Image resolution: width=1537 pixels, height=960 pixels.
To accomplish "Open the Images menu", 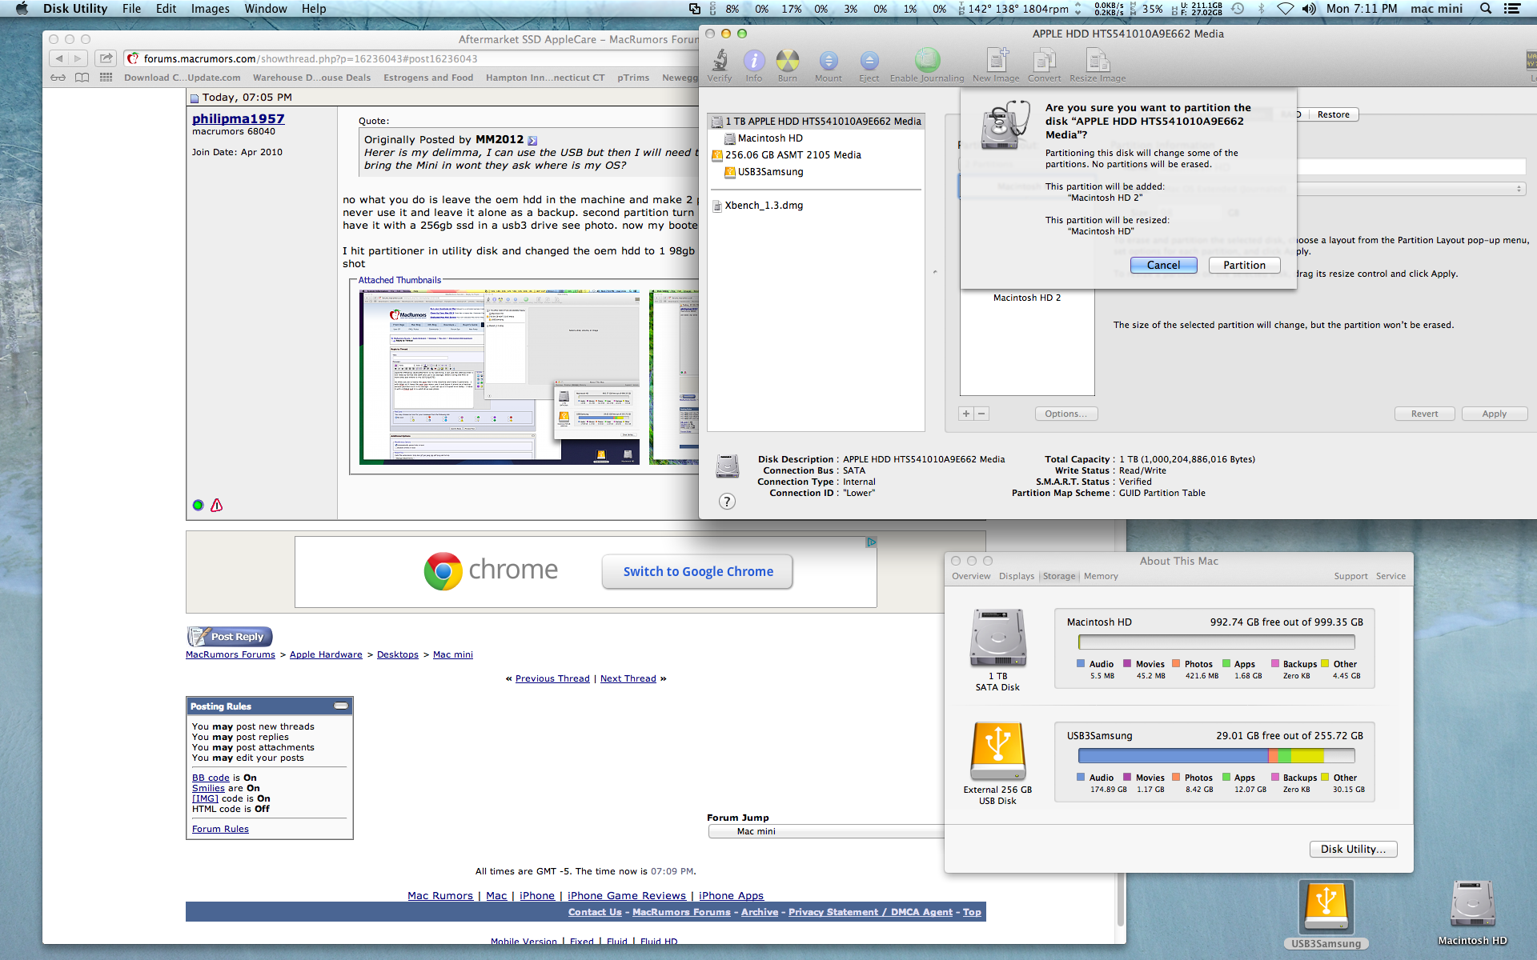I will (210, 9).
